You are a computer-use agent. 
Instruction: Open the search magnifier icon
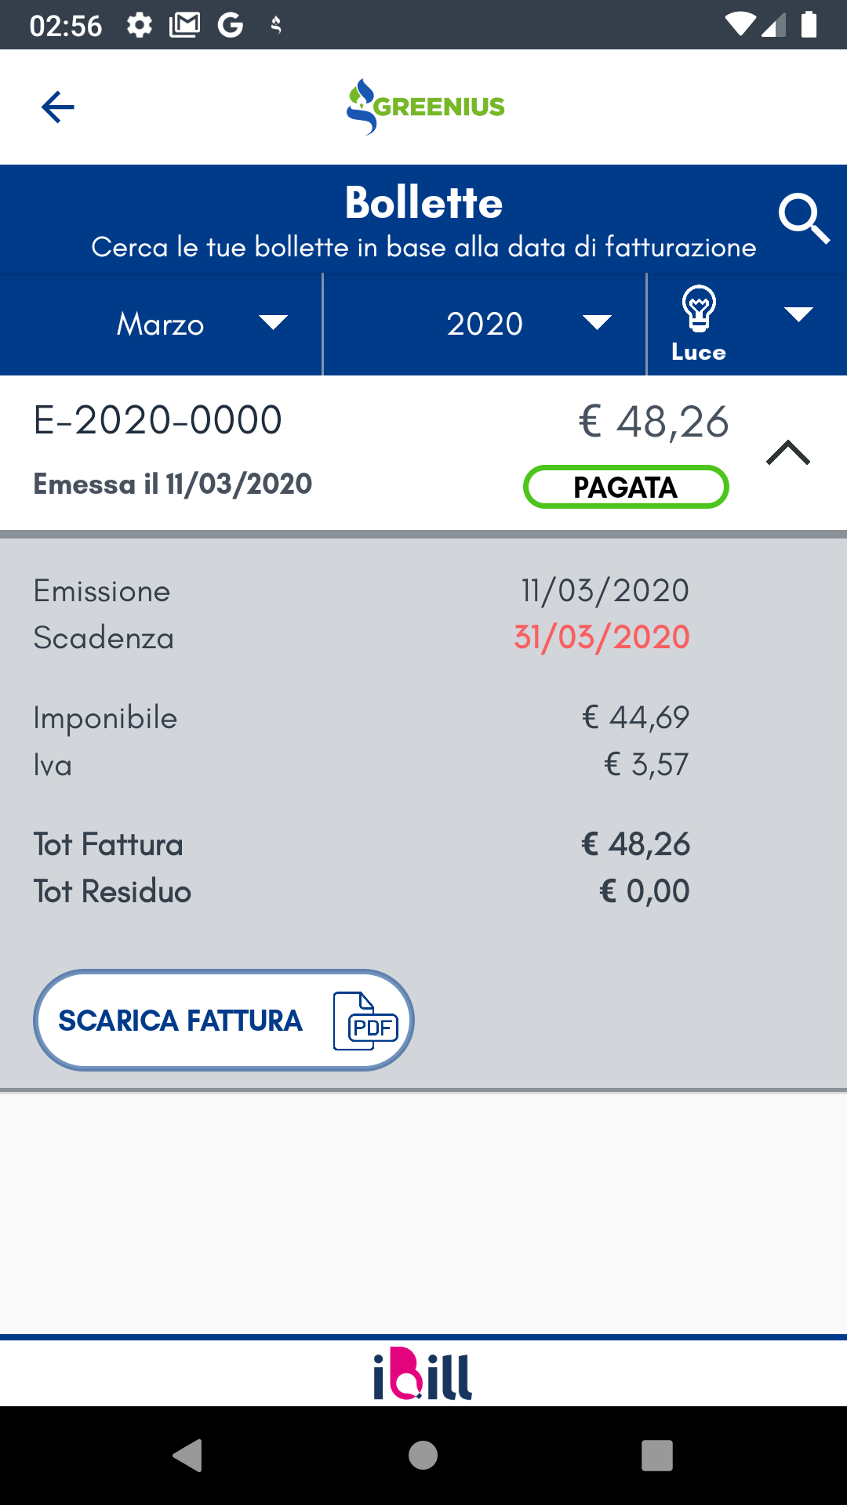pyautogui.click(x=803, y=219)
